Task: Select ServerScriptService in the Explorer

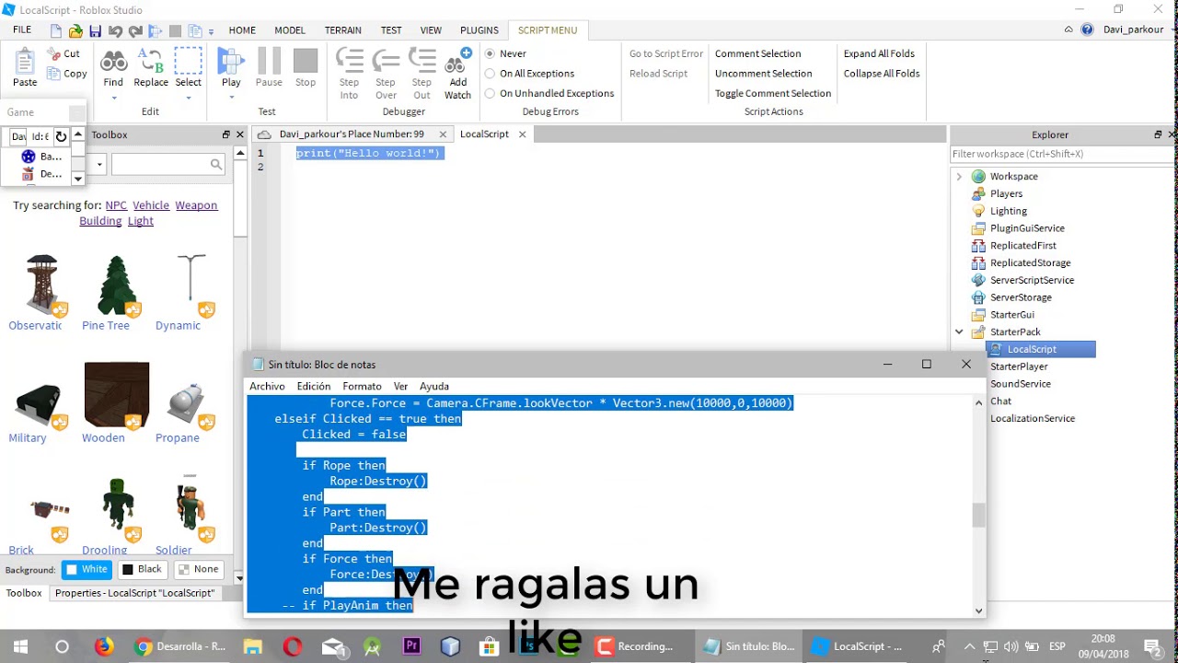Action: 1032,280
